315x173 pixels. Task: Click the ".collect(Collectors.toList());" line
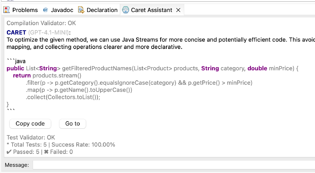[x=63, y=97]
